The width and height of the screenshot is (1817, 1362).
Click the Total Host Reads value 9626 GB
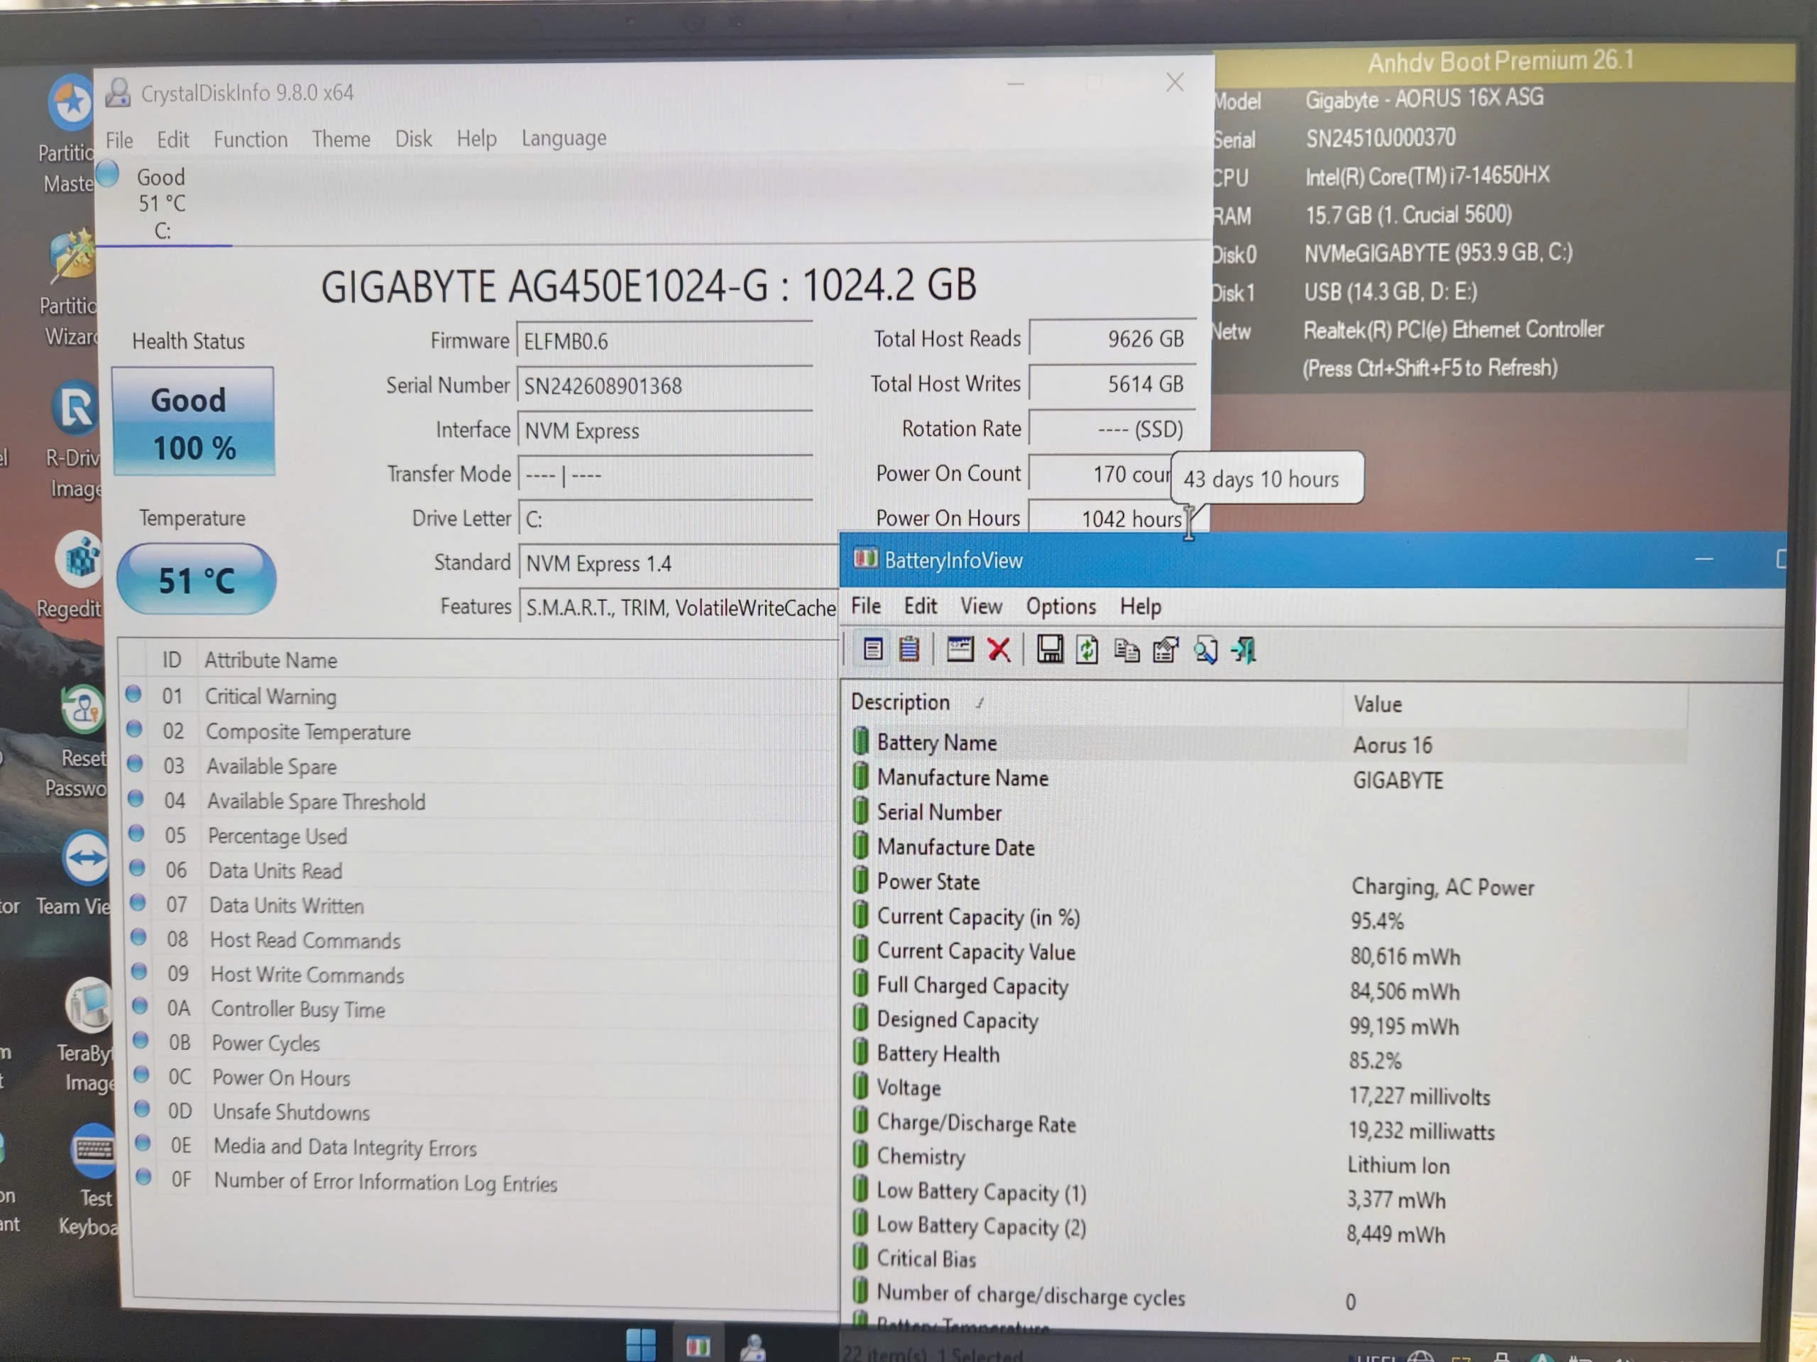pos(1111,338)
